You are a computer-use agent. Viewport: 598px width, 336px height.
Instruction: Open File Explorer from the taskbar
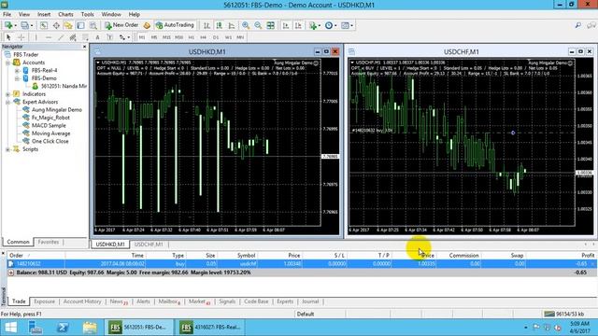pyautogui.click(x=90, y=328)
